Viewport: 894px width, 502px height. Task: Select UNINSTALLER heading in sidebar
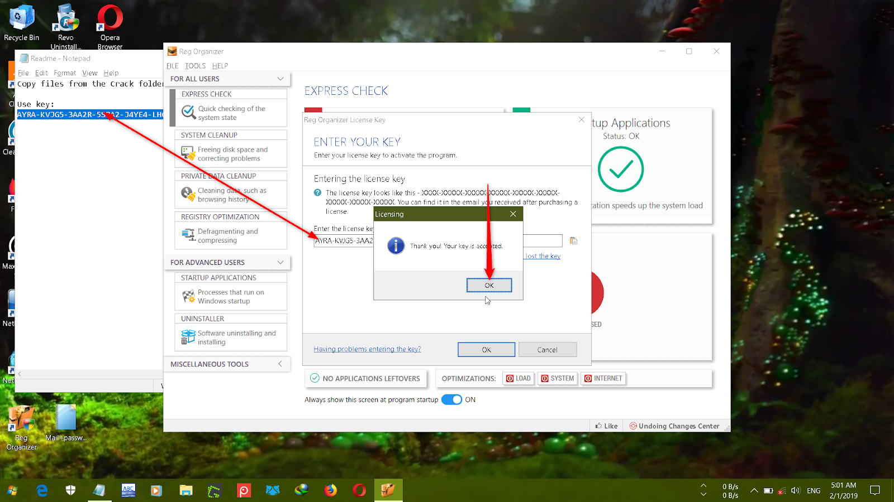point(202,318)
